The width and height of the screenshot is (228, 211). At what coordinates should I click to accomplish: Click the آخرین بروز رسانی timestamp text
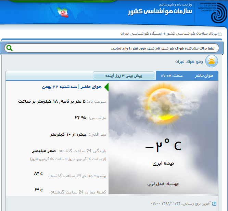(x=181, y=203)
